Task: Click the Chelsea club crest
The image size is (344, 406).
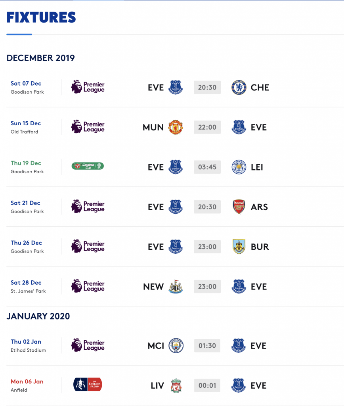Action: (x=239, y=88)
